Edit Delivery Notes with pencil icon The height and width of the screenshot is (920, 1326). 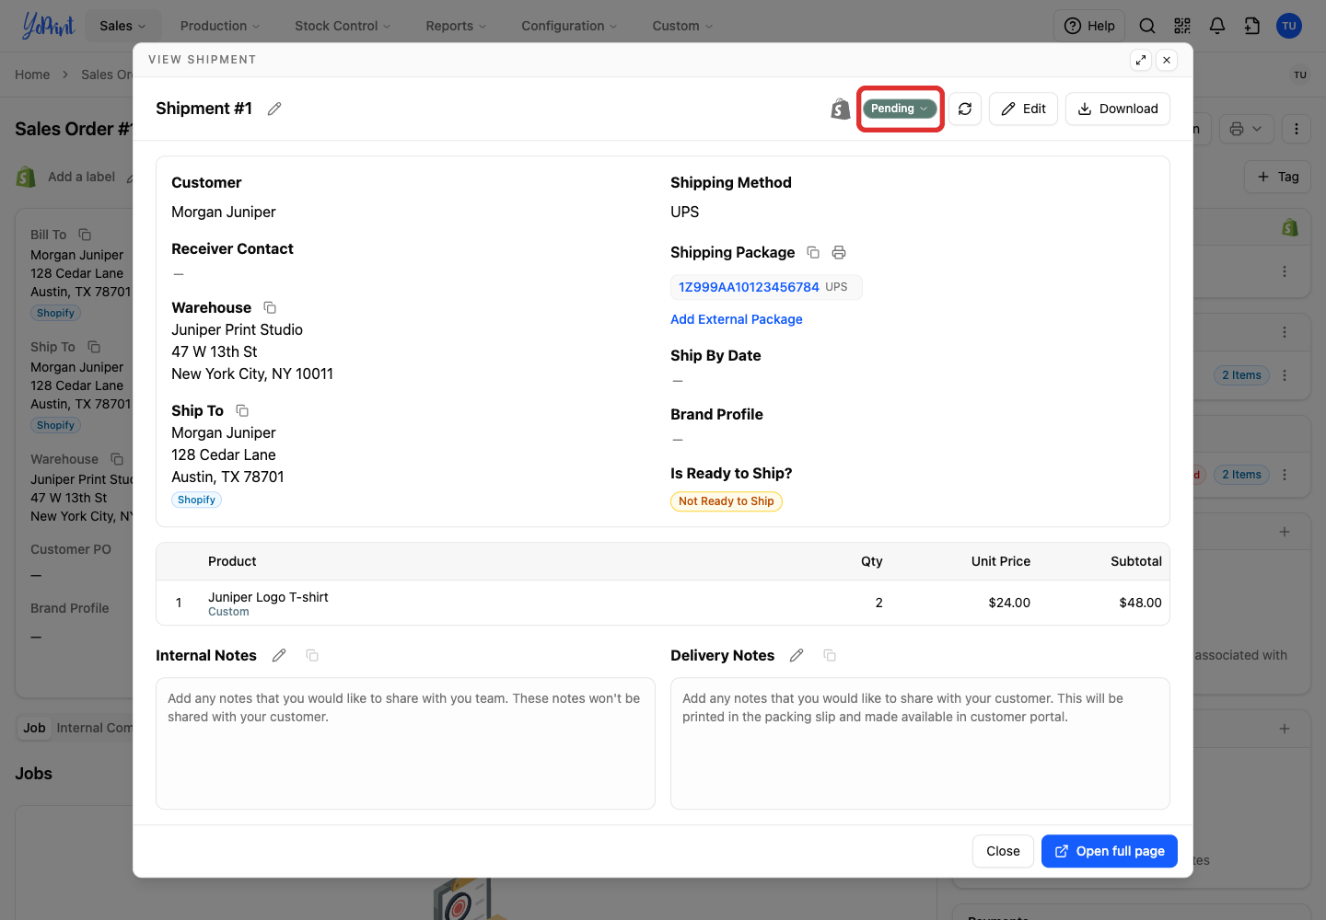point(797,655)
